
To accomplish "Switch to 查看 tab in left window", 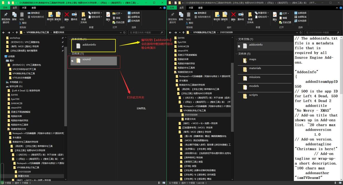I will (34, 8).
